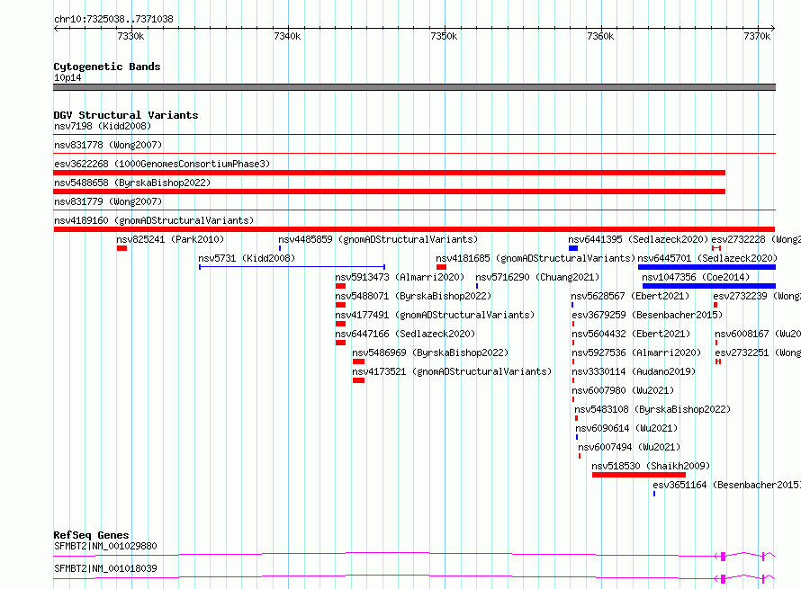801x589 pixels.
Task: Open nsv4173521 (gnomADStructuralVariants) label
Action: (452, 371)
